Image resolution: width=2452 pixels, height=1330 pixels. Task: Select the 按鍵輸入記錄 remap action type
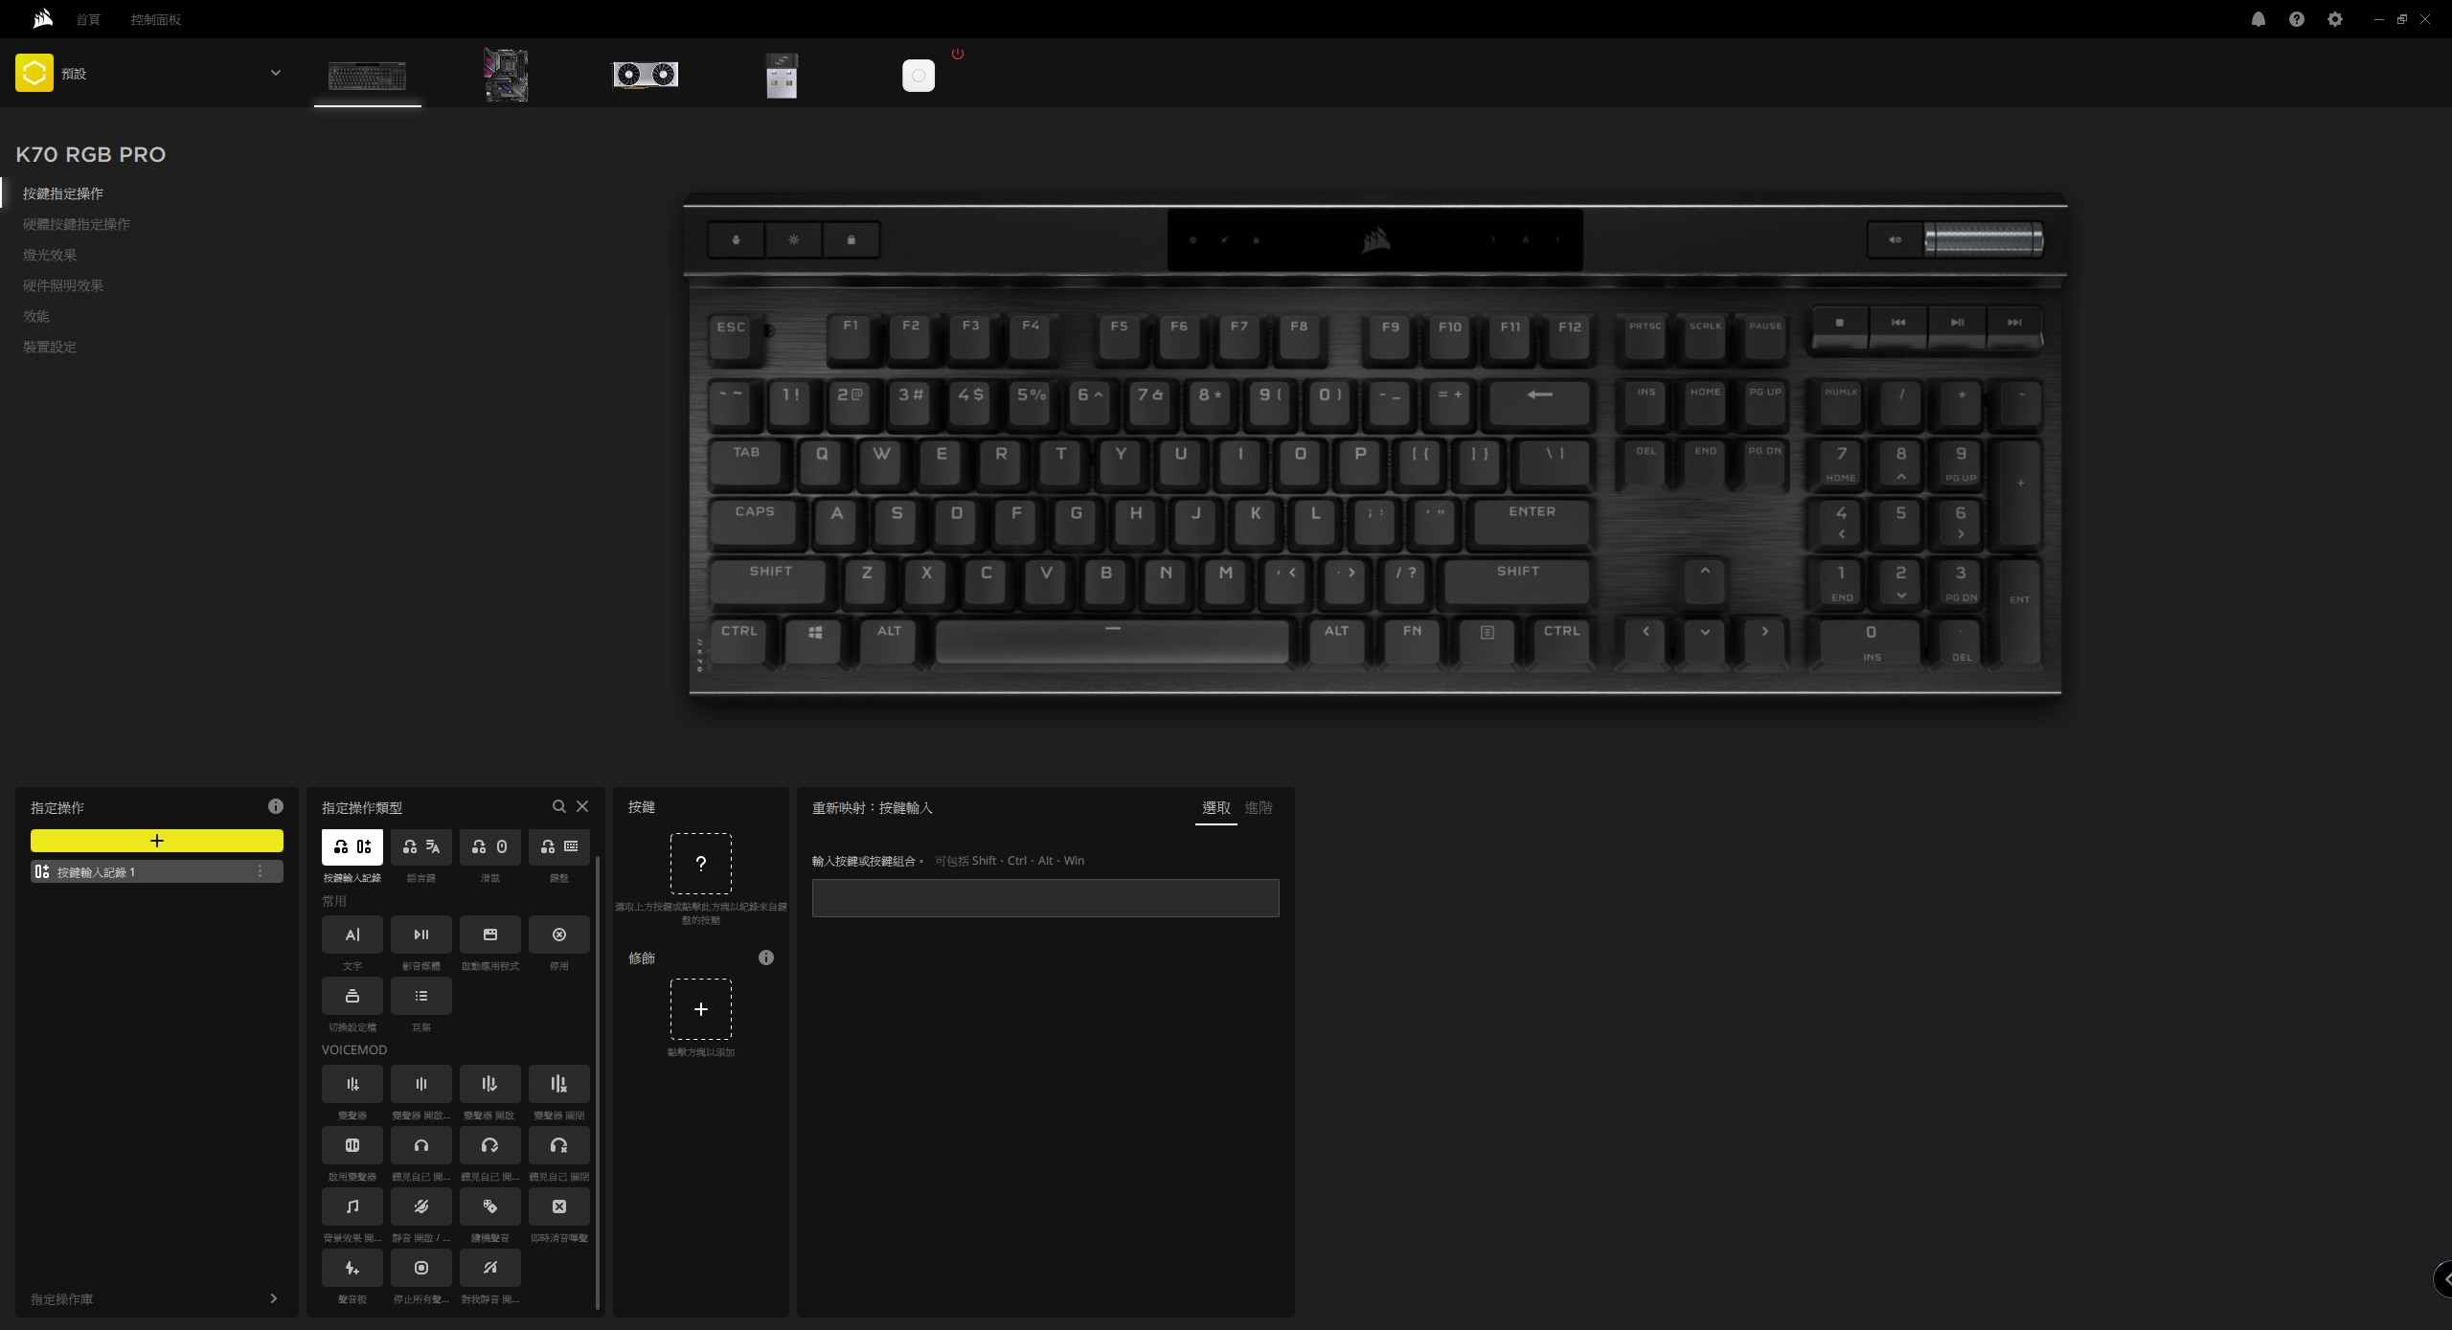click(352, 846)
